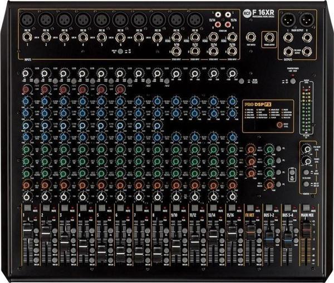Click the AUX 1 master orange knob
Image resolution: width=334 pixels, height=283 pixels.
click(250, 150)
